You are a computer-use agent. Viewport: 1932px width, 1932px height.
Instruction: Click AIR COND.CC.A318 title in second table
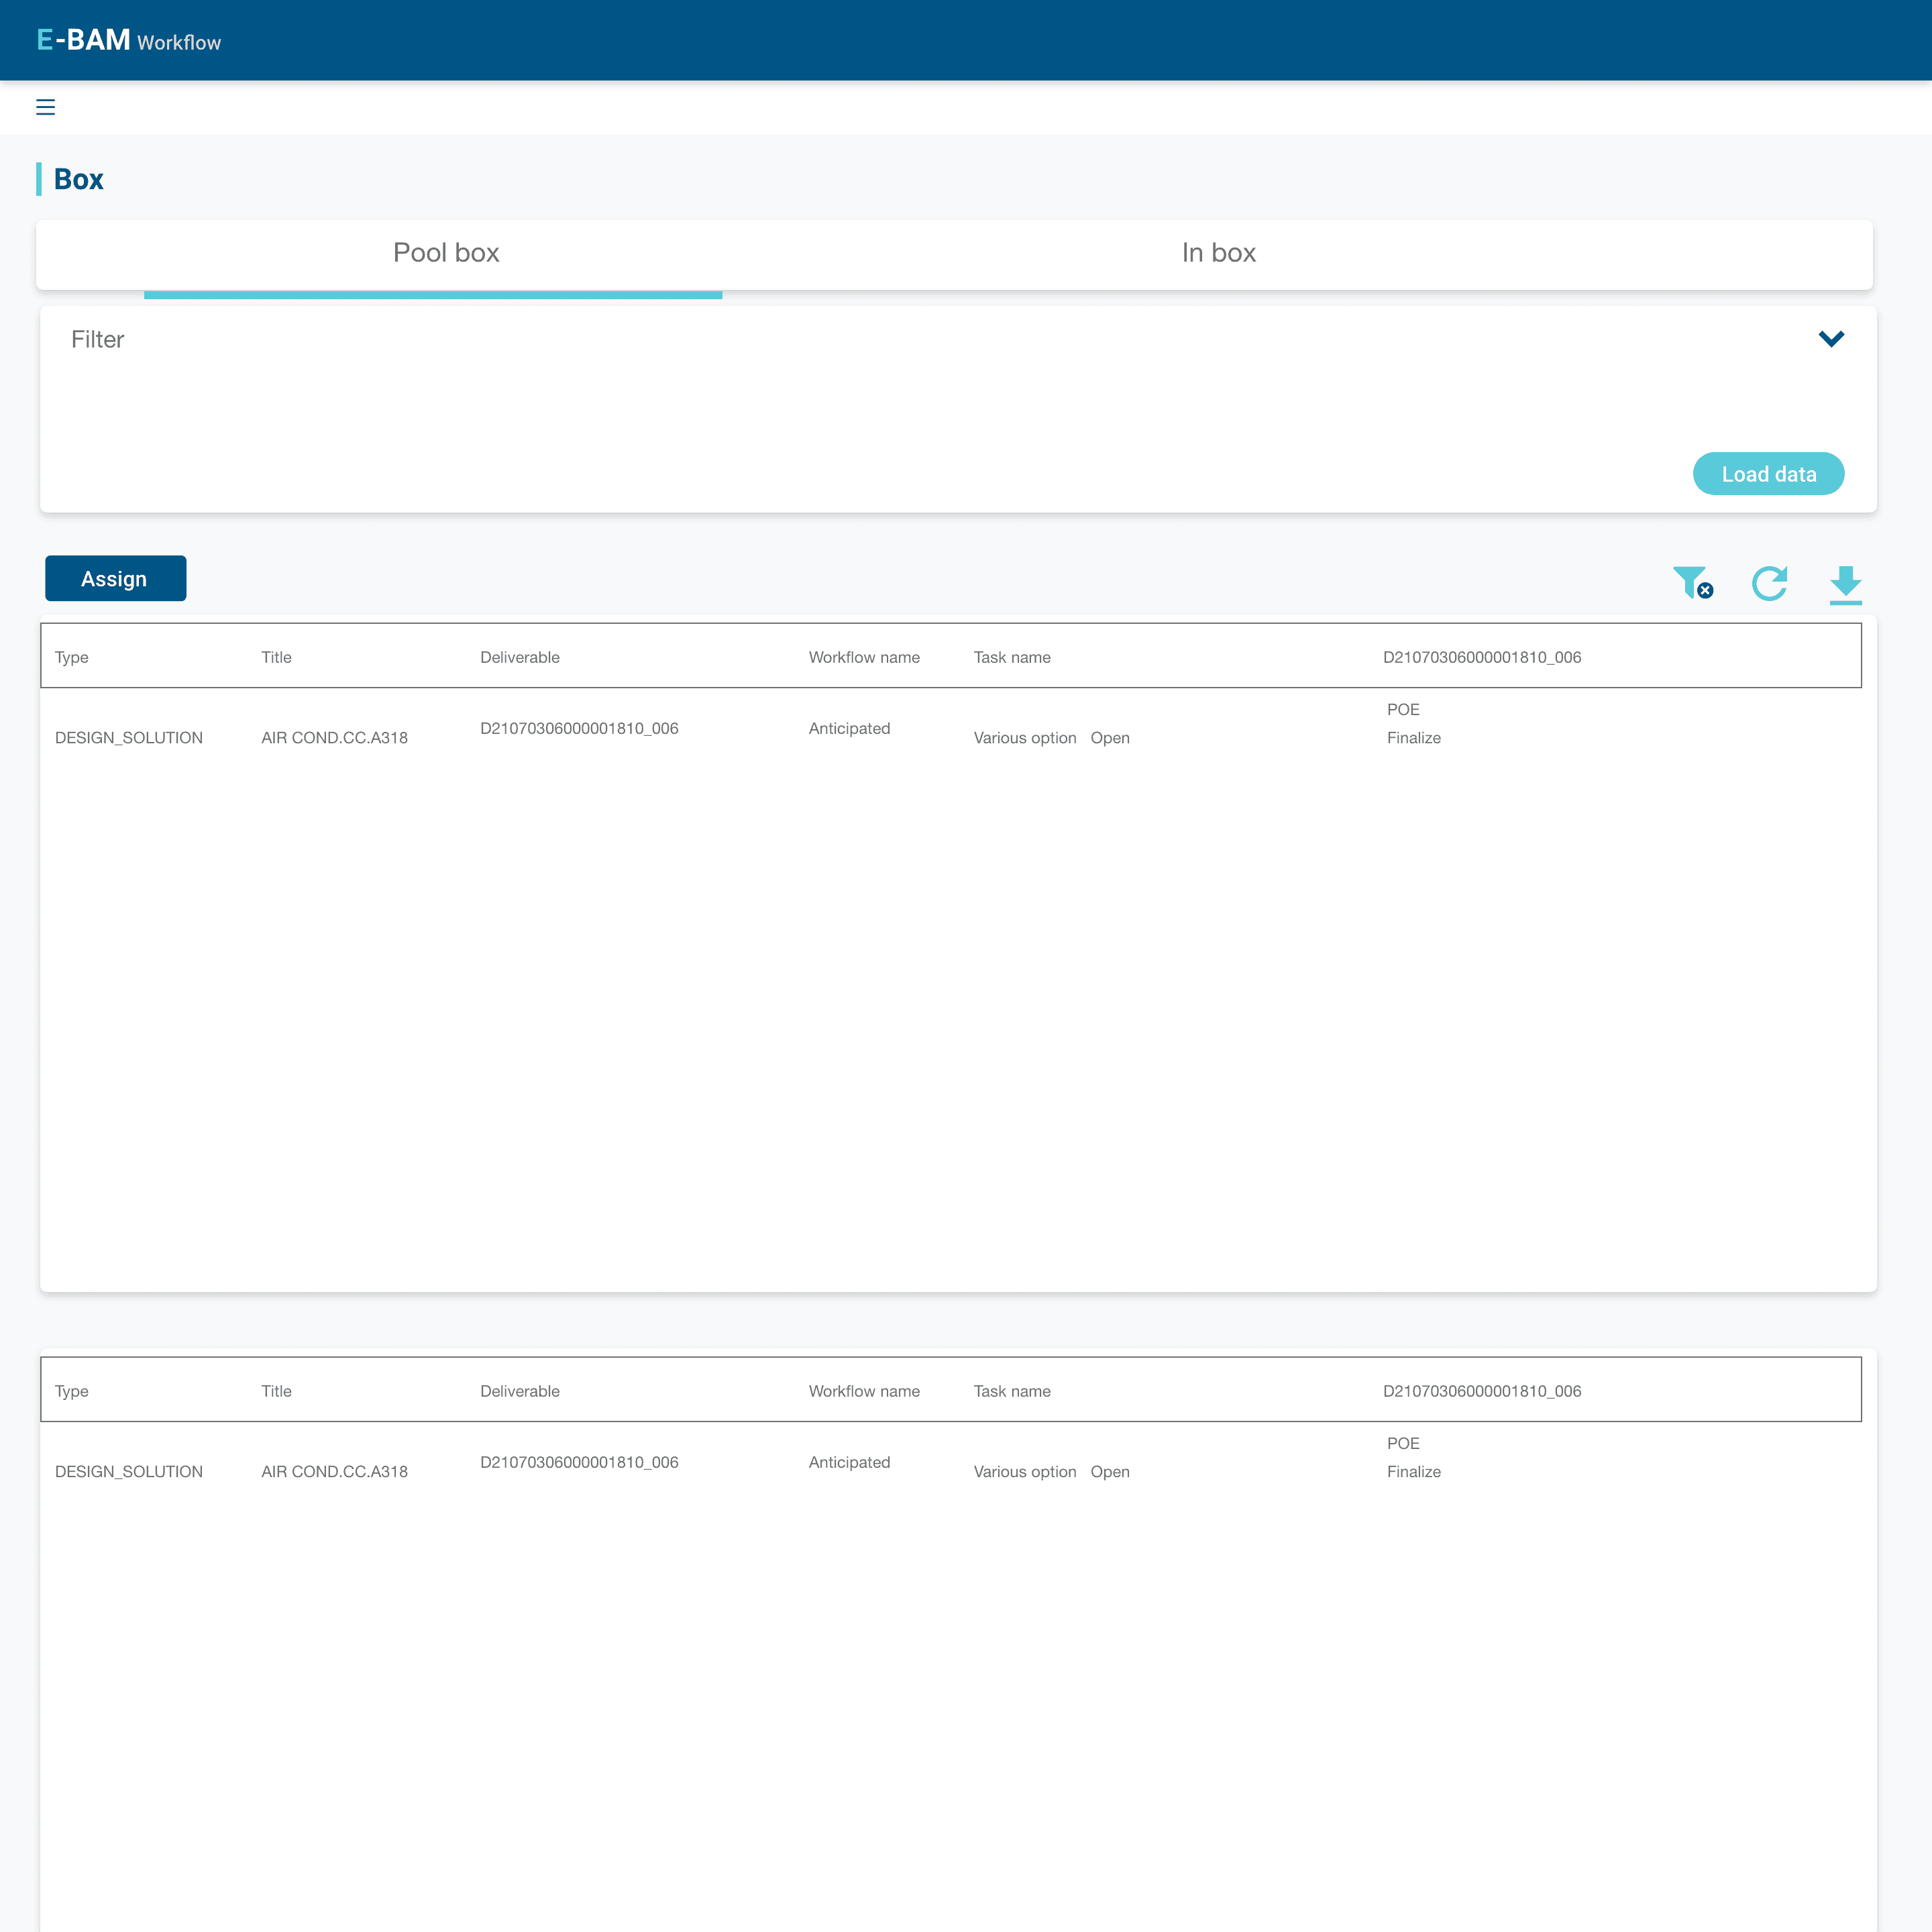click(334, 1472)
